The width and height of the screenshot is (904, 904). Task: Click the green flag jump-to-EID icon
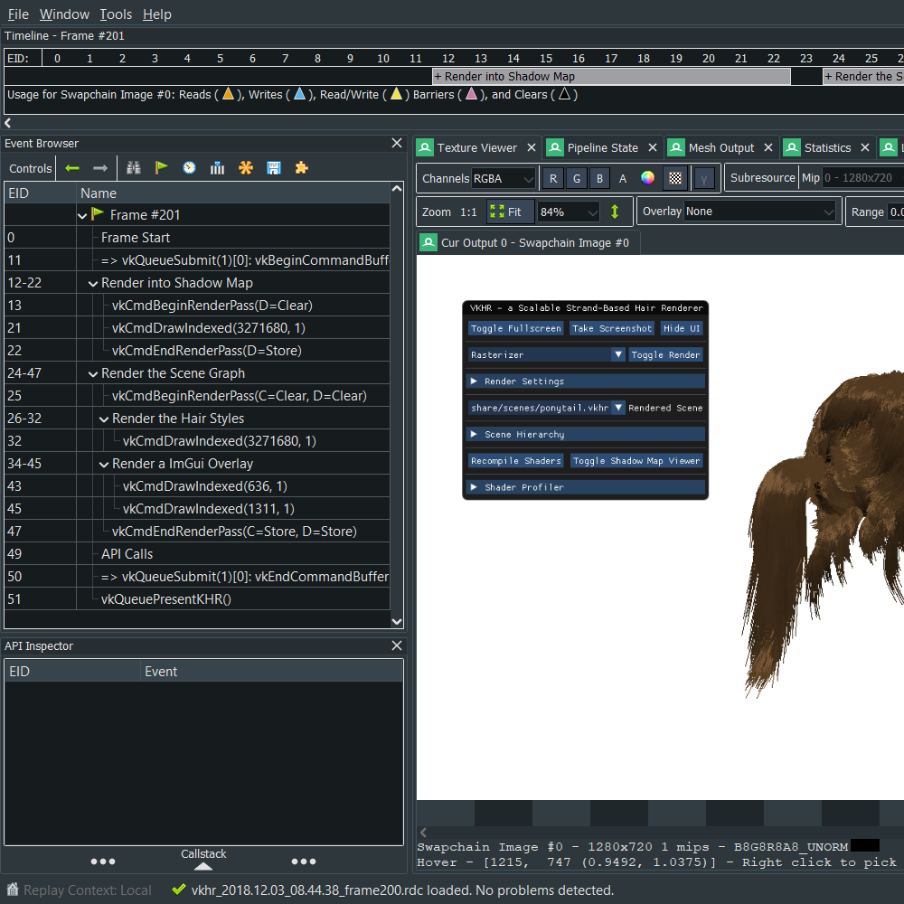point(162,168)
